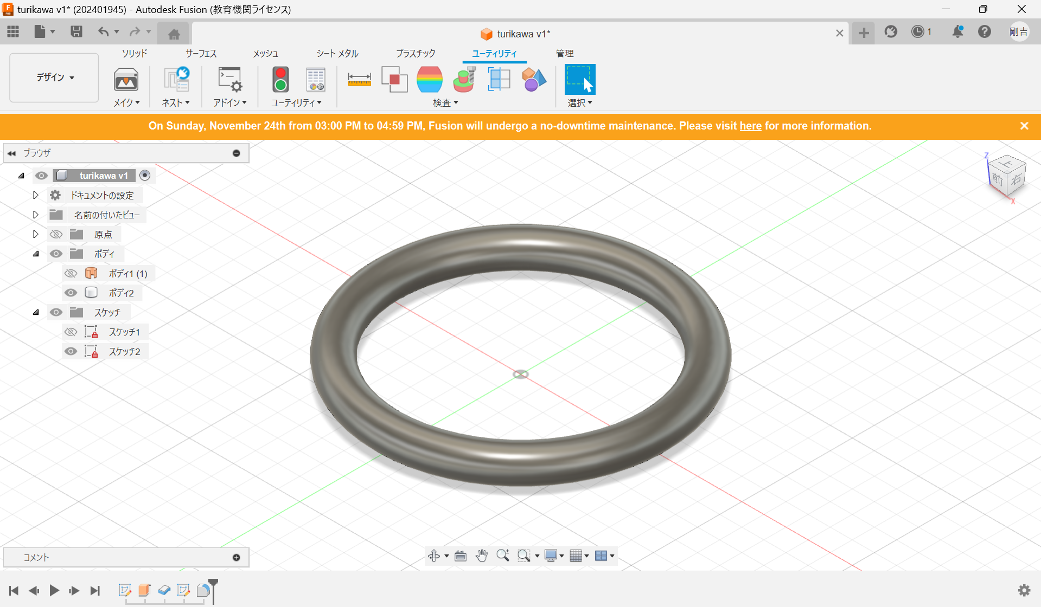Select the Orbit tool in navigation bar
The width and height of the screenshot is (1041, 607).
point(434,556)
